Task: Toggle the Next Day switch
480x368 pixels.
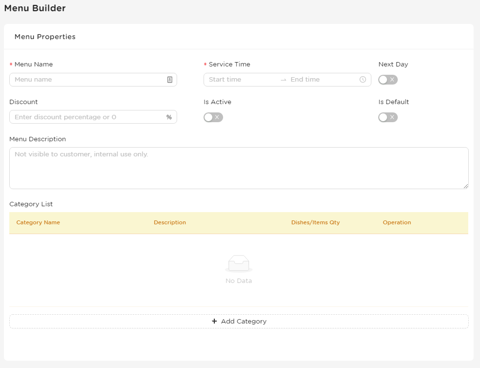Action: 388,80
